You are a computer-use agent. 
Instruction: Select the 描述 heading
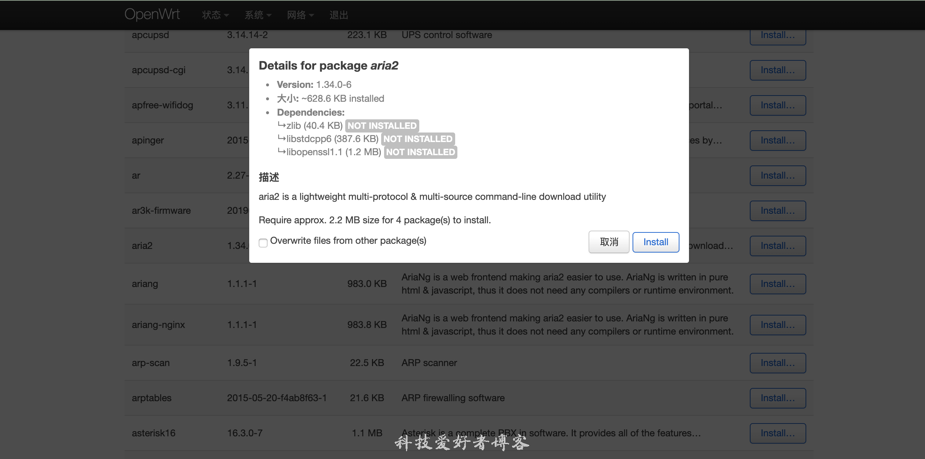click(269, 177)
